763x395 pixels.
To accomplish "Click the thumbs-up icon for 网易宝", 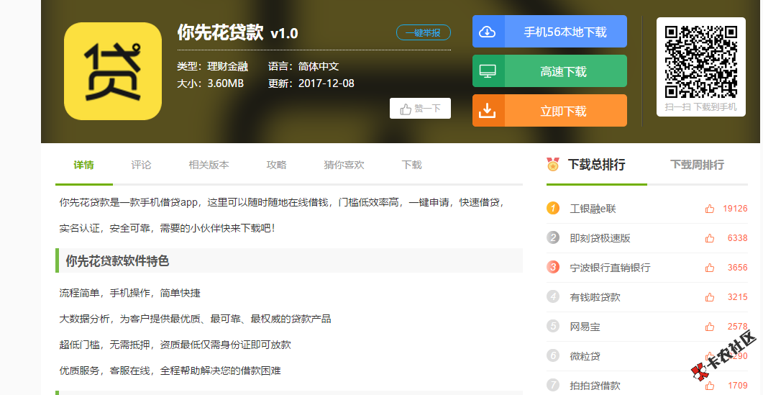I will point(710,327).
